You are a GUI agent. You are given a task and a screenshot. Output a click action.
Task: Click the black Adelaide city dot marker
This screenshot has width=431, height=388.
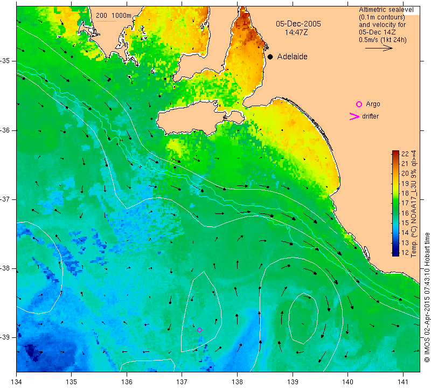[270, 57]
